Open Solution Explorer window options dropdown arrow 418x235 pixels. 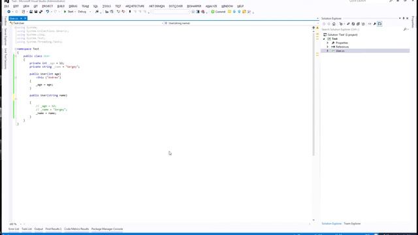(x=400, y=18)
